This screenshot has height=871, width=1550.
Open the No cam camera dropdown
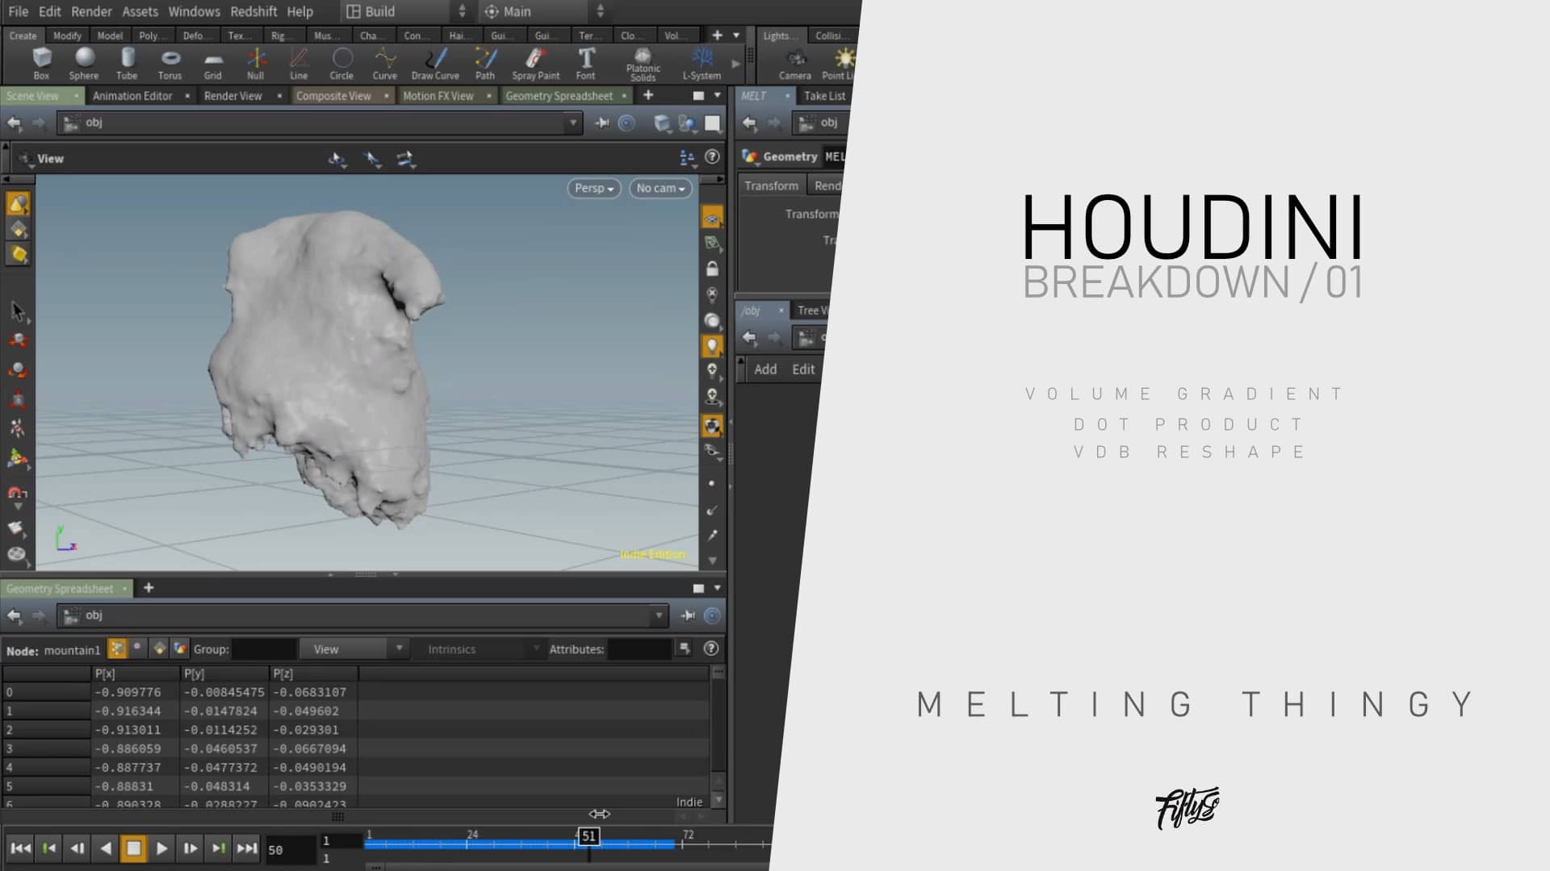[660, 188]
